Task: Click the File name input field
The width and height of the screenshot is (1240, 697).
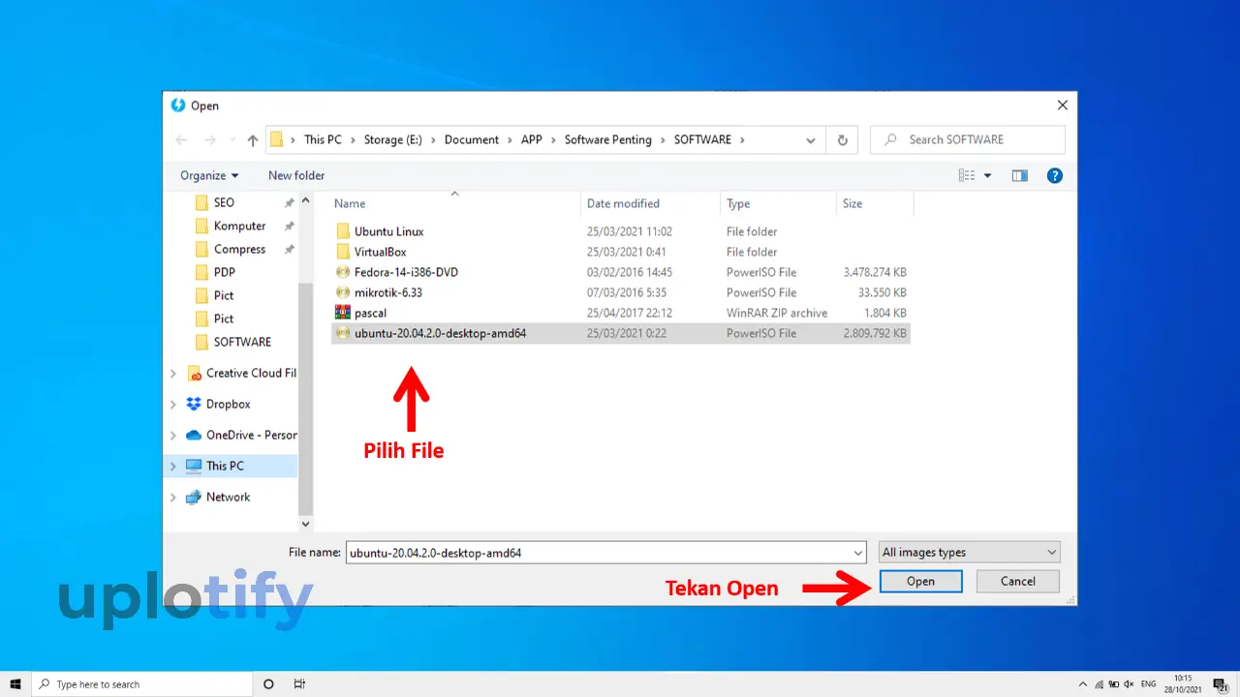Action: click(598, 553)
